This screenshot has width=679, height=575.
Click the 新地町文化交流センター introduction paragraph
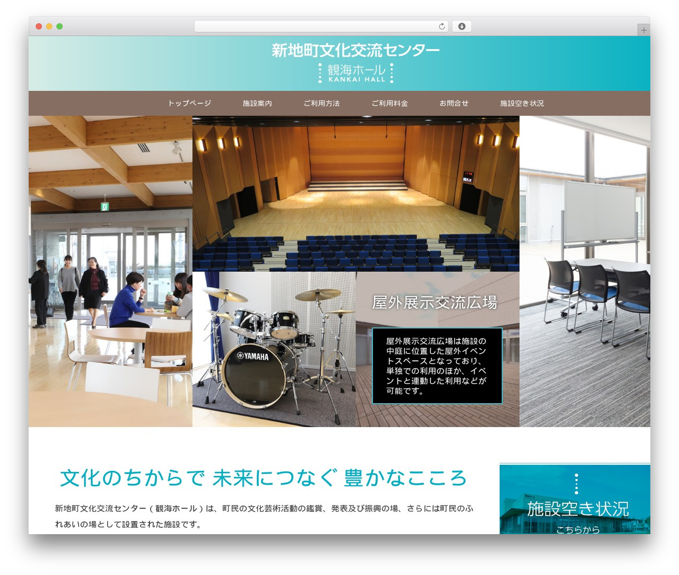click(264, 516)
